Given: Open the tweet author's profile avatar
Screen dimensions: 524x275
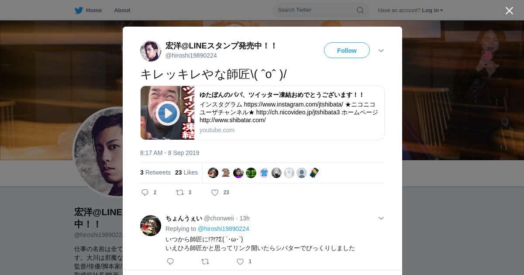Looking at the screenshot, I should click(x=151, y=51).
